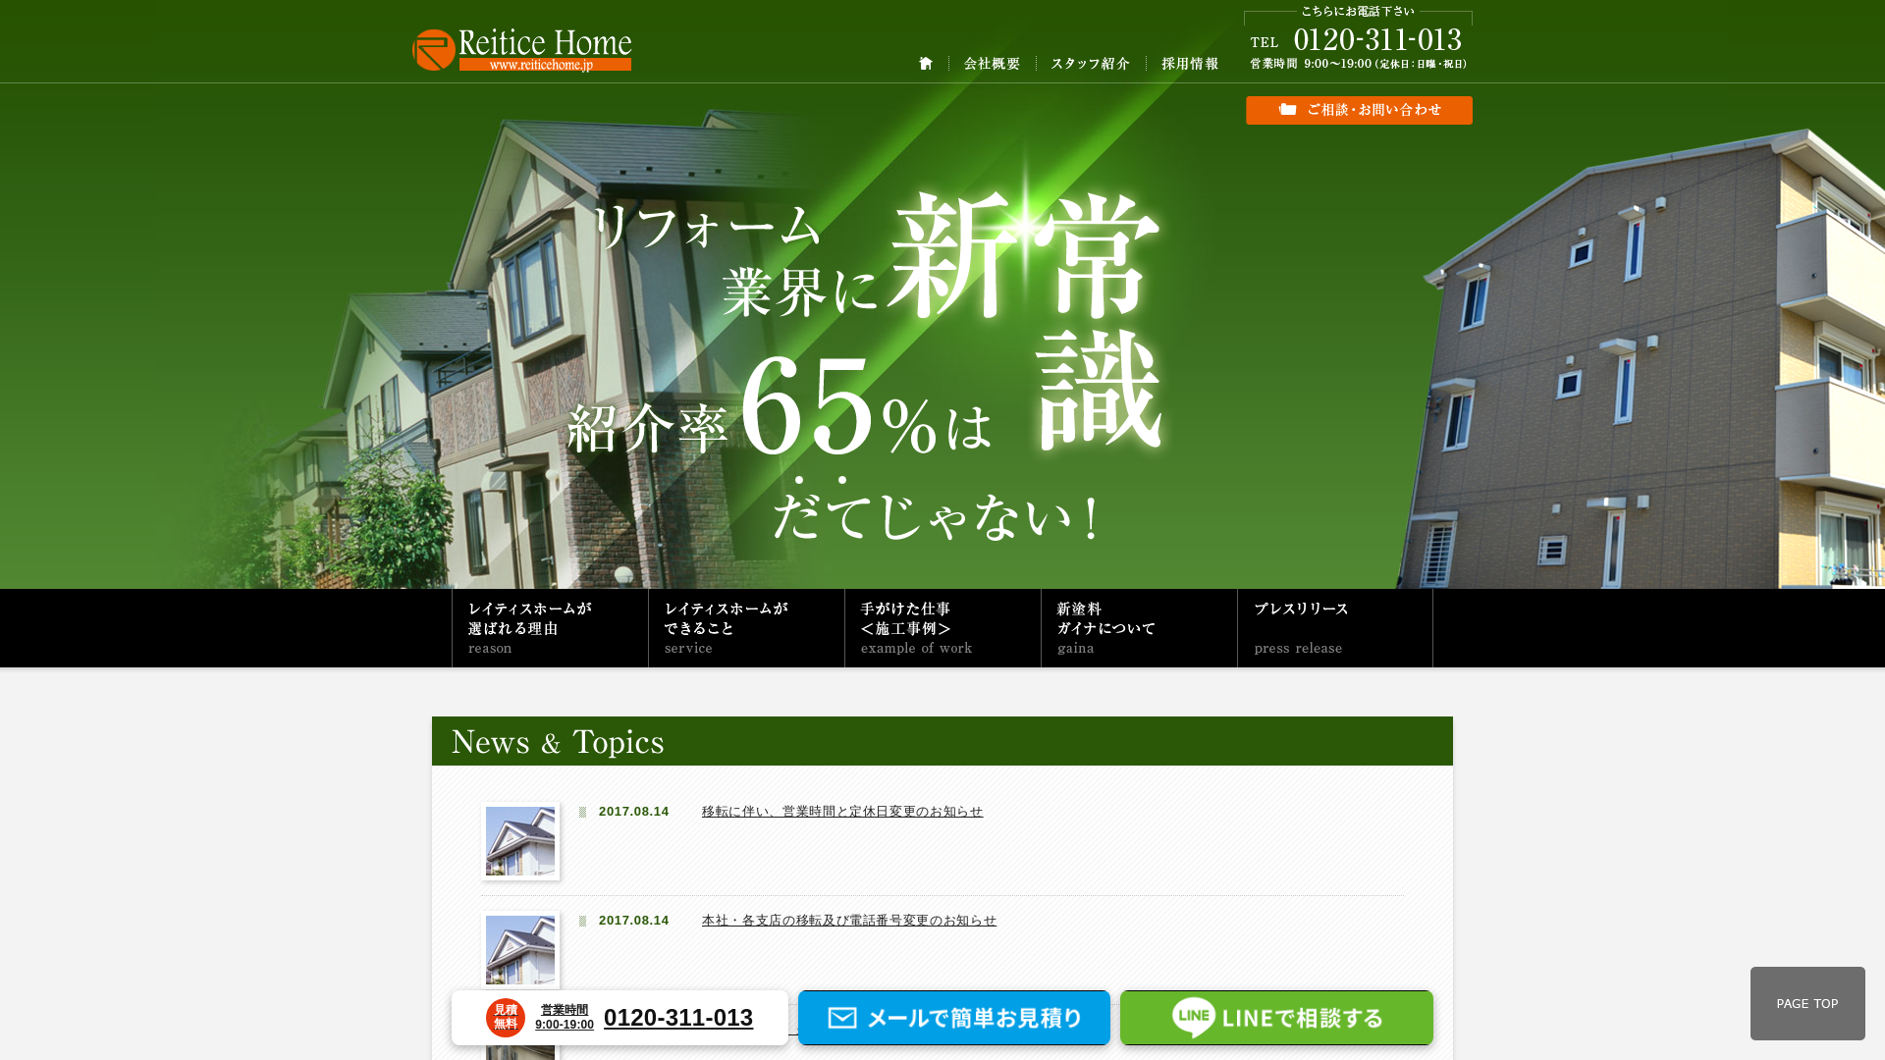The image size is (1885, 1060).
Task: Click the first news date 2017.08.14
Action: pyautogui.click(x=633, y=812)
